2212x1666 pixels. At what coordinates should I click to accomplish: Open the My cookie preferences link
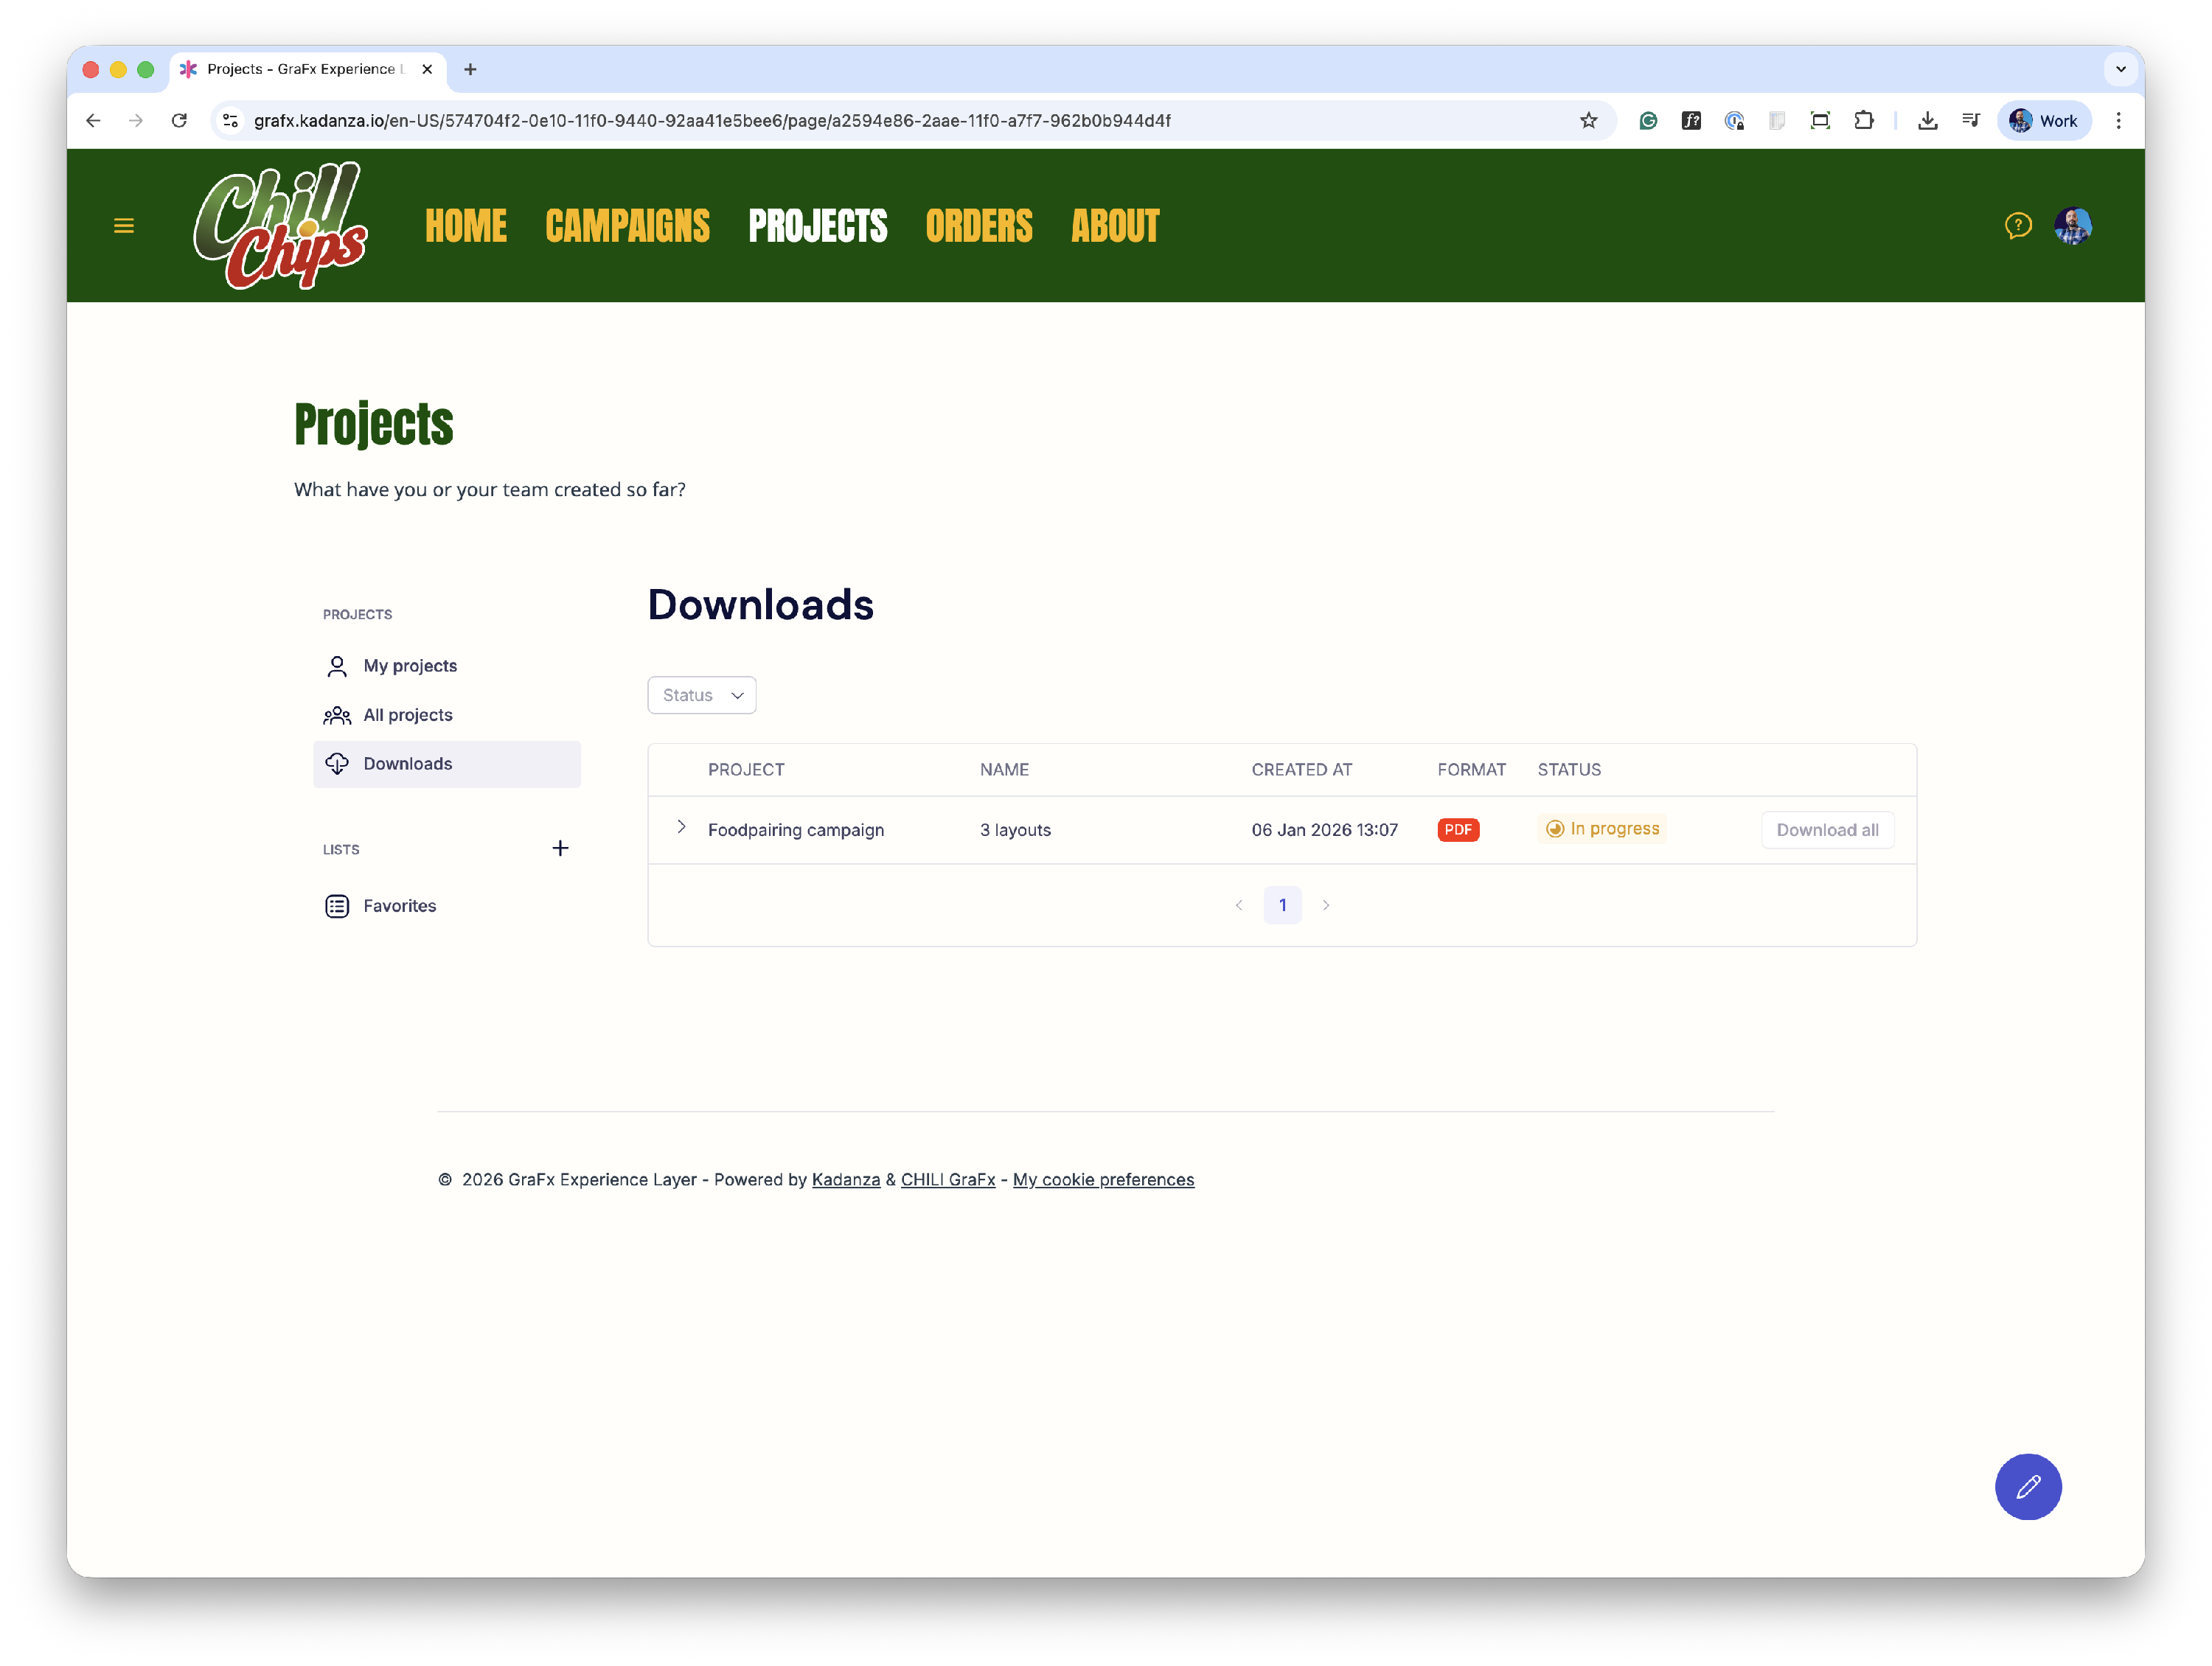(1102, 1180)
